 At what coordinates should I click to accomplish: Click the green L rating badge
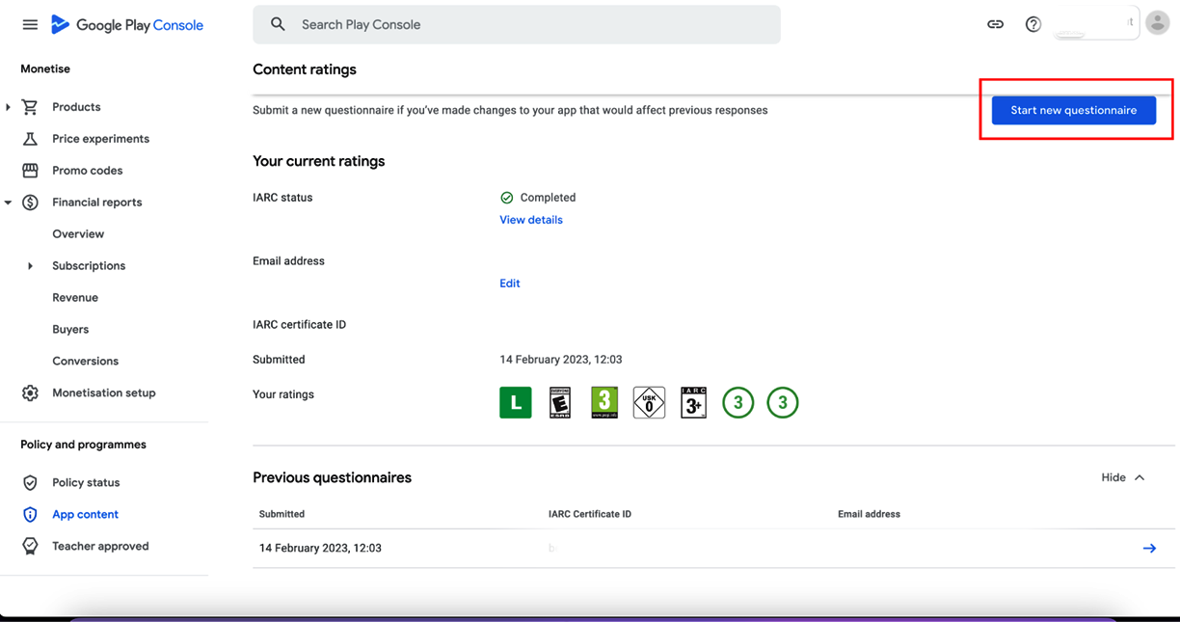pyautogui.click(x=515, y=402)
